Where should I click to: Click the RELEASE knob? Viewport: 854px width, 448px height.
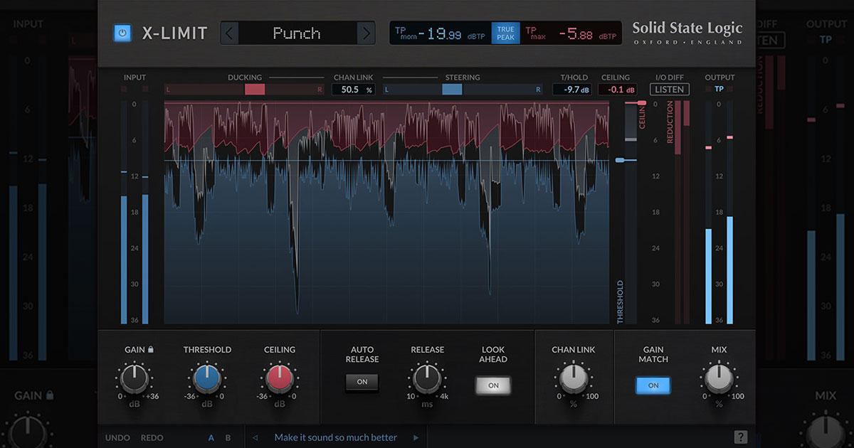pos(427,379)
